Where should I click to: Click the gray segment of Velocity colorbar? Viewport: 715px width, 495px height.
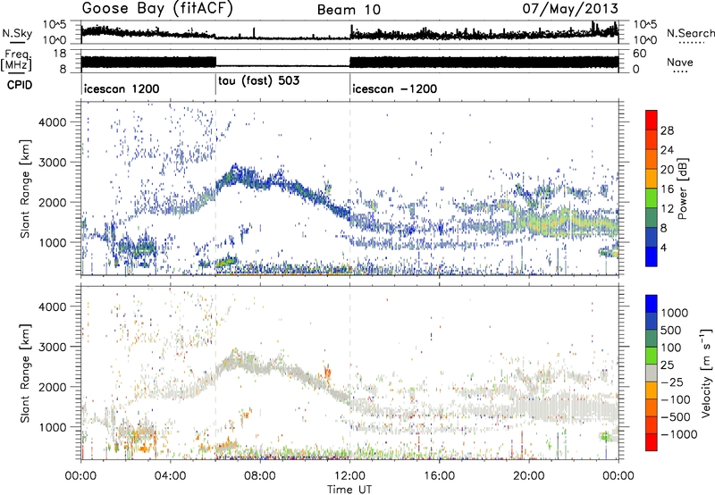click(652, 373)
